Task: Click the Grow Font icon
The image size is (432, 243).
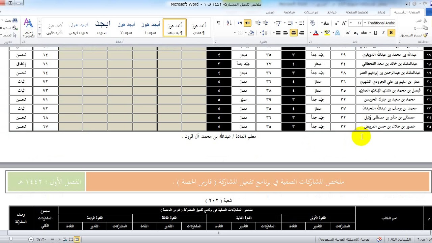Action: (344, 23)
